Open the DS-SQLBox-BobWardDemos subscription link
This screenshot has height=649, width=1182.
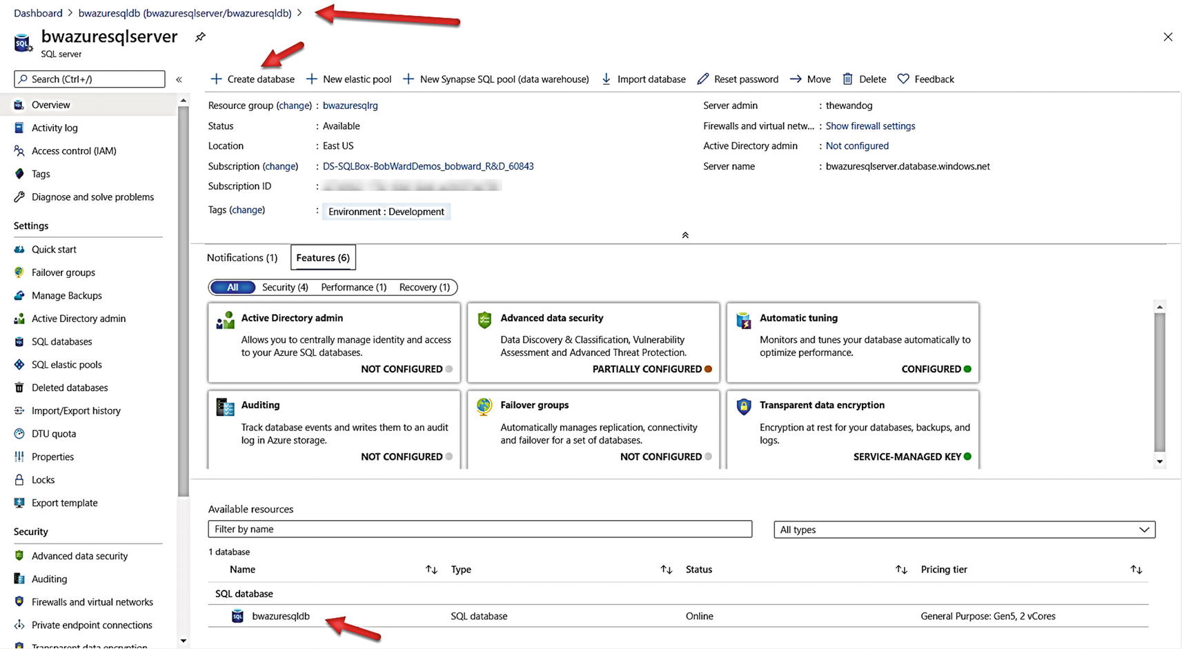coord(428,166)
